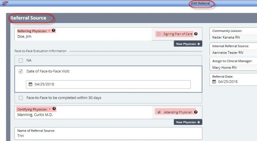Open help icon beside Attending Physician
This screenshot has width=257, height=141.
coord(196,112)
